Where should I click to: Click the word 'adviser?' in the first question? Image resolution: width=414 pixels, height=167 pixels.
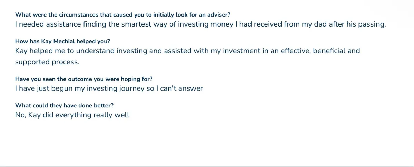(x=219, y=15)
